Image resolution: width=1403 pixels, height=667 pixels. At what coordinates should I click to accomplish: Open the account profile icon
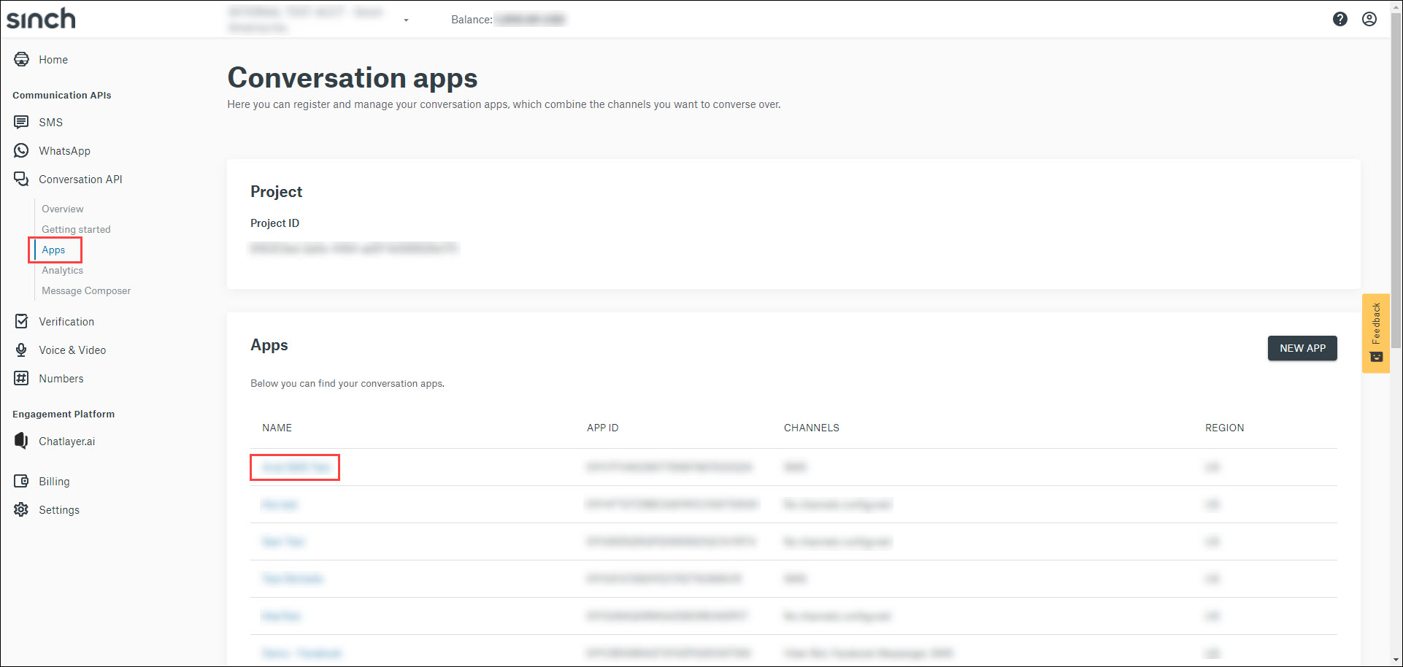(x=1369, y=19)
